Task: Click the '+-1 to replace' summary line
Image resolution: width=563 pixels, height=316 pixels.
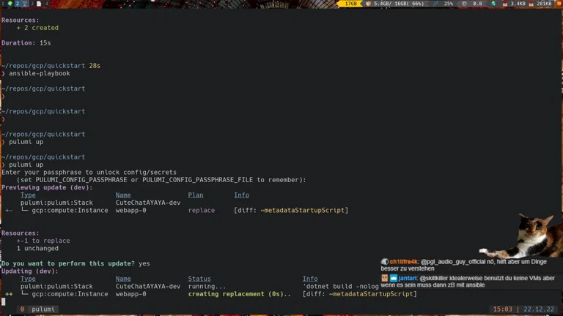Action: tap(43, 241)
